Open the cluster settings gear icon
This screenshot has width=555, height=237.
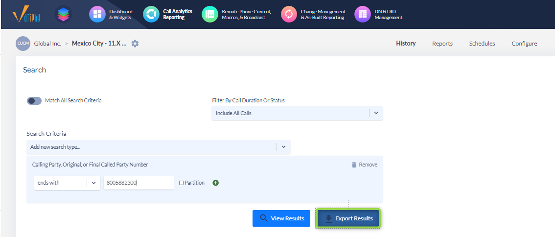coord(135,44)
